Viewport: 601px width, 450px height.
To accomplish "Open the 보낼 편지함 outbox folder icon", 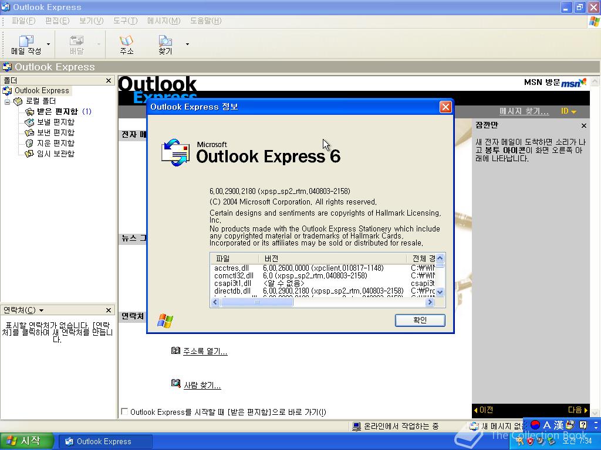I will 29,122.
